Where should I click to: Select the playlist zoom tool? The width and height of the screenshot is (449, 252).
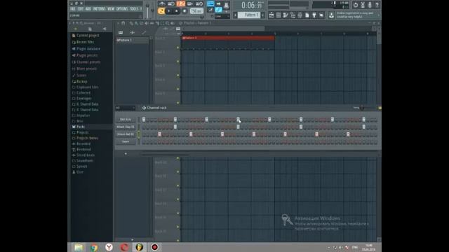(167, 23)
